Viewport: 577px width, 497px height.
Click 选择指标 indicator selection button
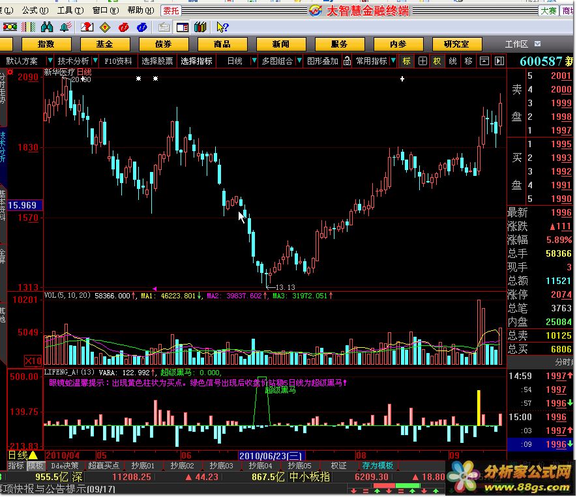(196, 61)
